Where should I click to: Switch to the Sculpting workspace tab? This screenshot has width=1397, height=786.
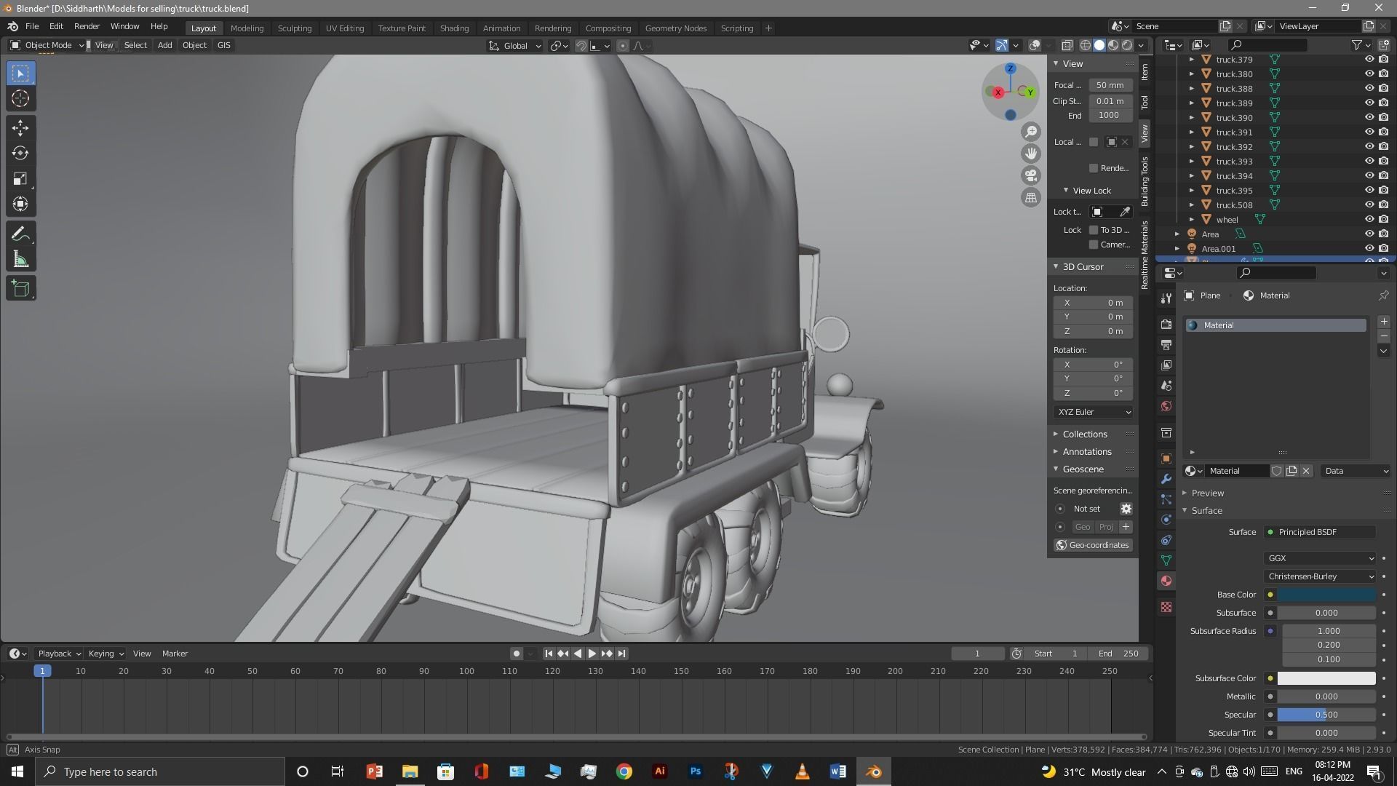294,28
